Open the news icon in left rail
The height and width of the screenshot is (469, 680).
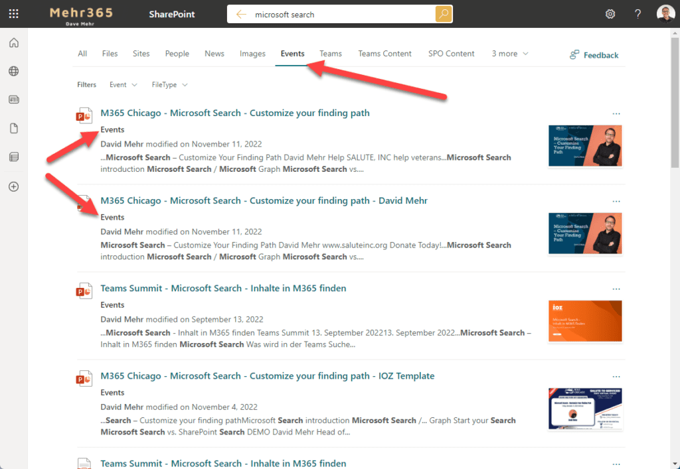pos(14,100)
